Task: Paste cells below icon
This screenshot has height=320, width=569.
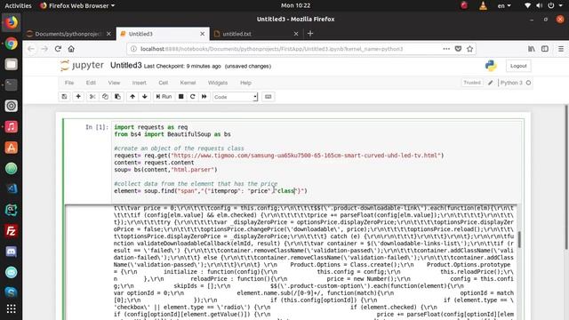Action: [117, 97]
